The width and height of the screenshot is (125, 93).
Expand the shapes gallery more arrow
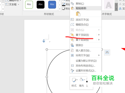point(3,9)
